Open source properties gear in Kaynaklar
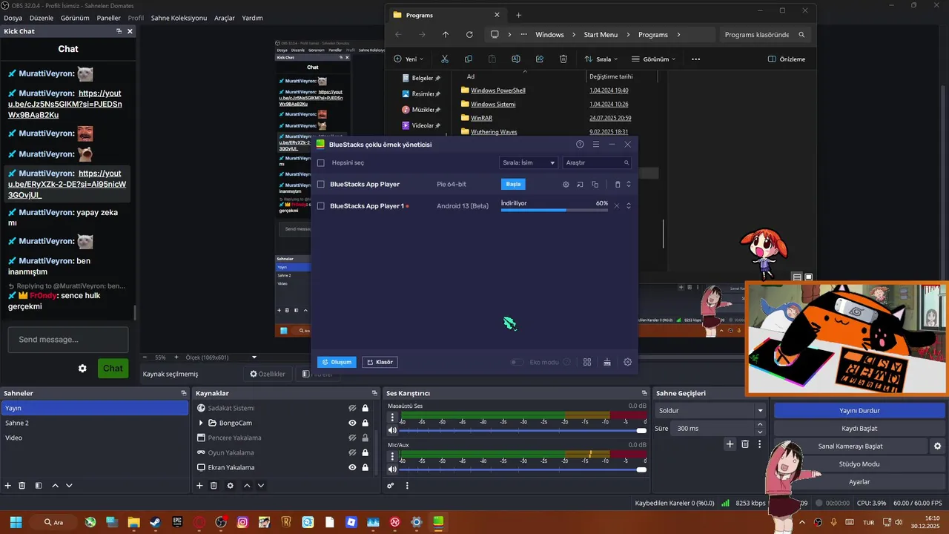 [230, 485]
